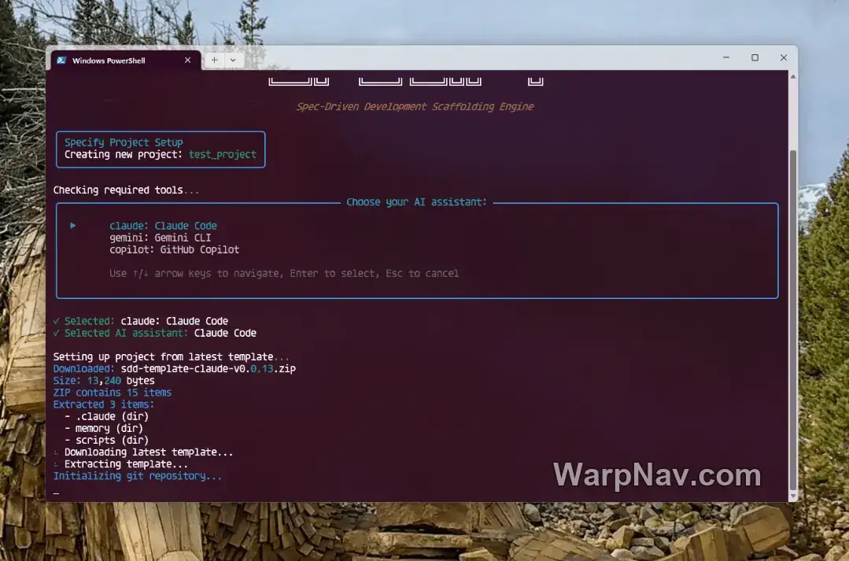Click 'Initializing git repository...' line

[x=138, y=476]
